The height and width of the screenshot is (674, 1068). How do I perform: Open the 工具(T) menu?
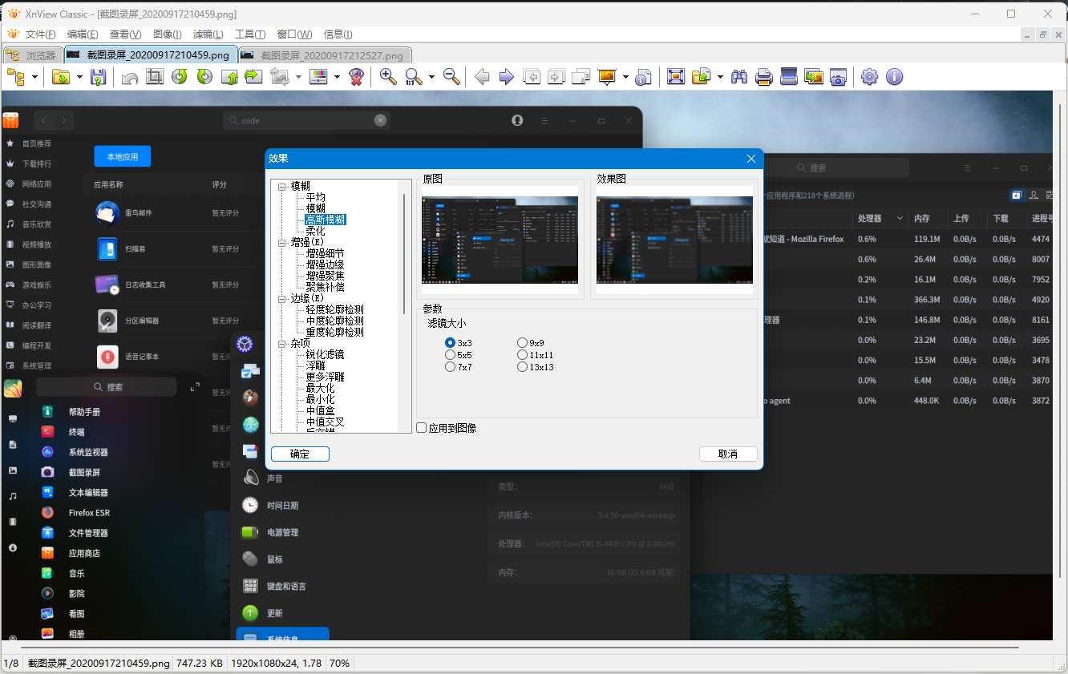pyautogui.click(x=250, y=34)
